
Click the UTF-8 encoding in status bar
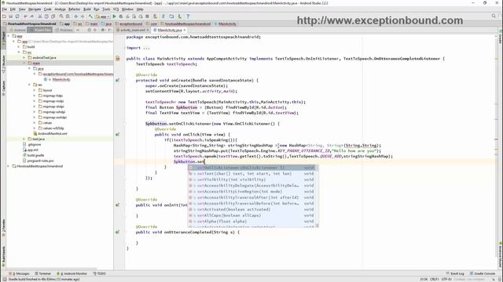(446, 279)
